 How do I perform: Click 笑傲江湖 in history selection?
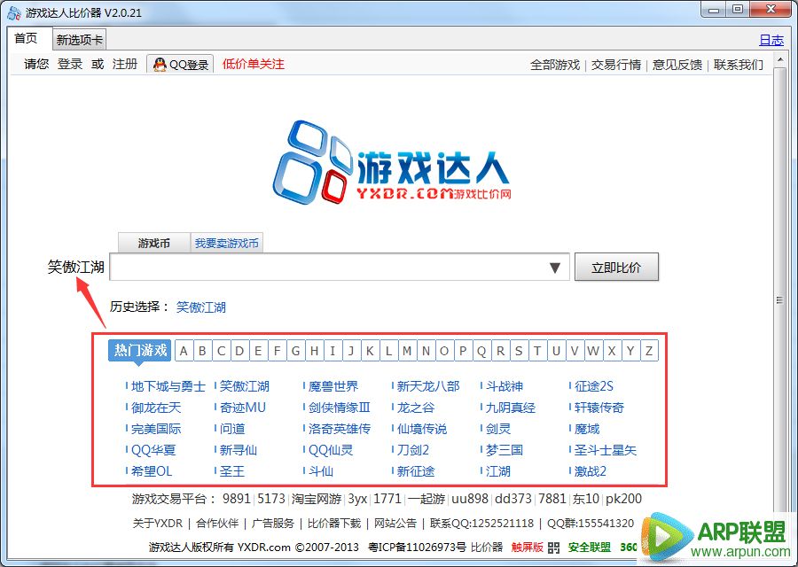pos(200,307)
